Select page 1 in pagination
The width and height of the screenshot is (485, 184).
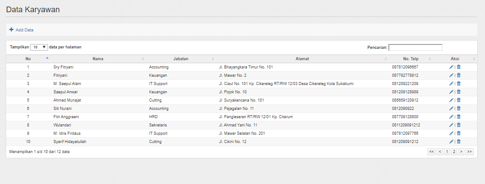click(x=447, y=152)
